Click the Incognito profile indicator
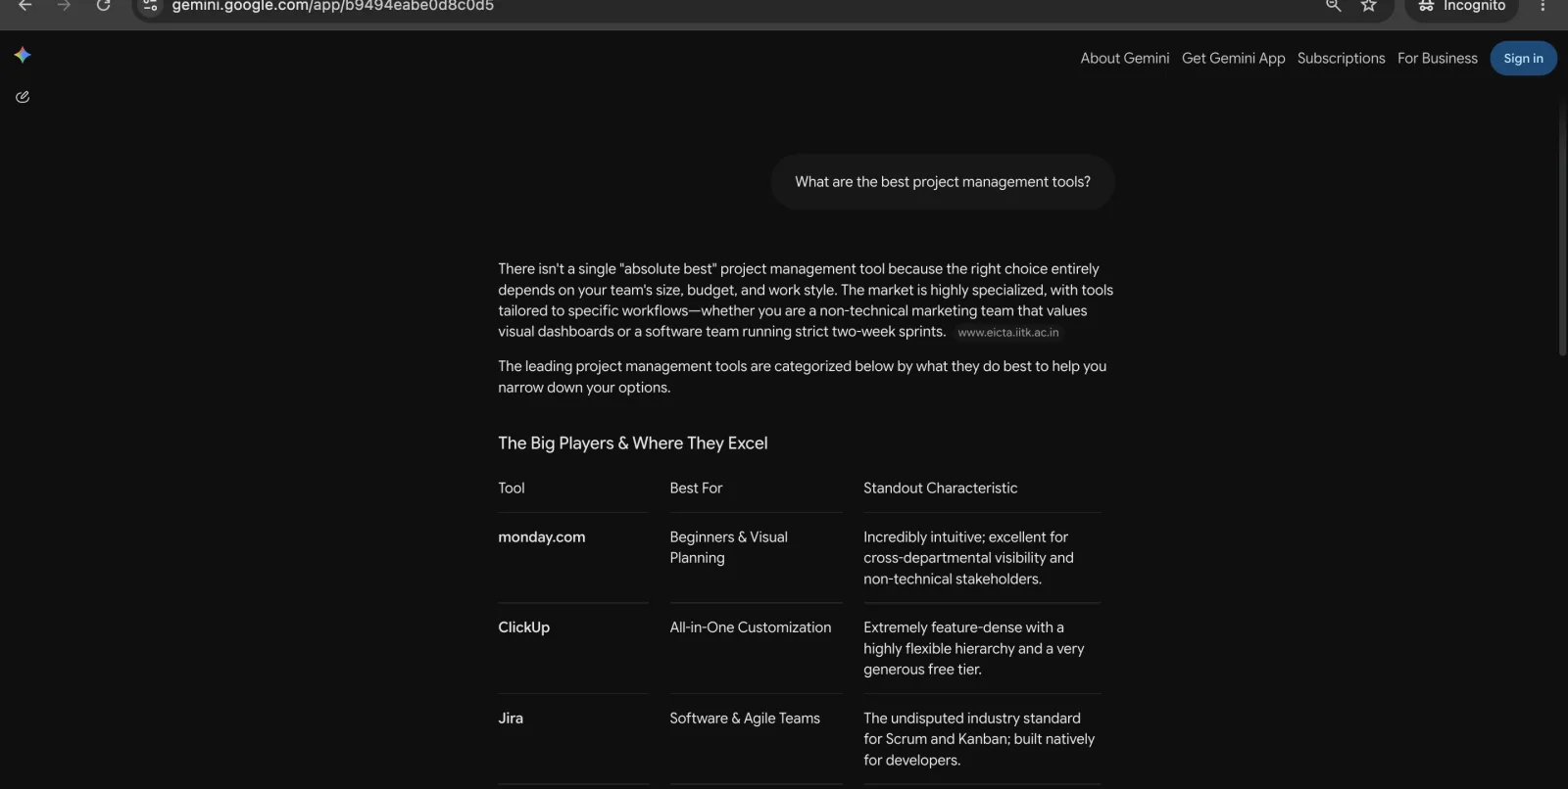This screenshot has height=789, width=1568. click(x=1461, y=7)
